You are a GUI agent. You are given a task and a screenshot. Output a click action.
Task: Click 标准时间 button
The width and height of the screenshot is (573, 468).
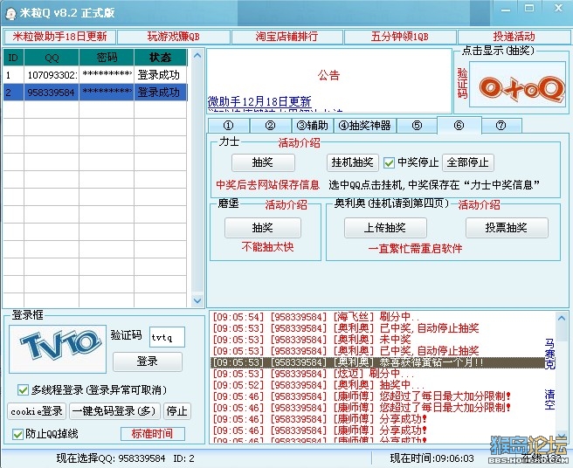[152, 434]
